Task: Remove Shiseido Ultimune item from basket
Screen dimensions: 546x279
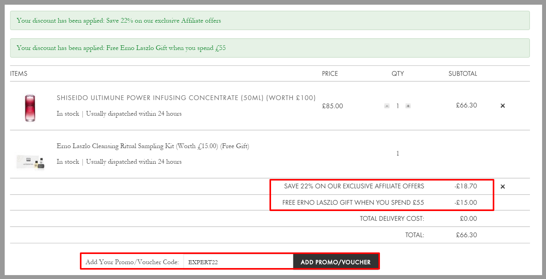Action: (x=503, y=106)
